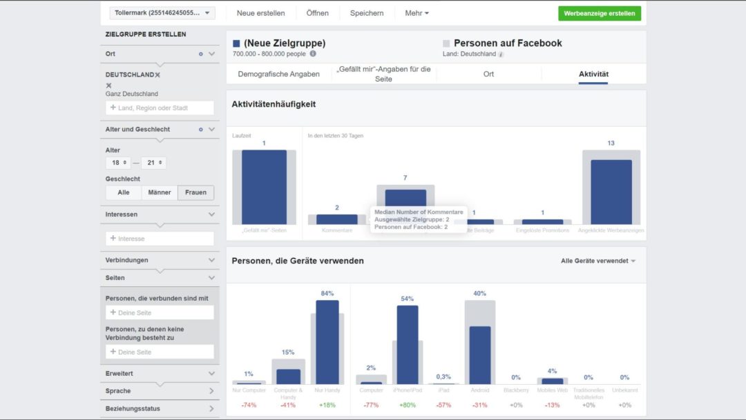
Task: Open the Mehr dropdown menu
Action: tap(417, 13)
